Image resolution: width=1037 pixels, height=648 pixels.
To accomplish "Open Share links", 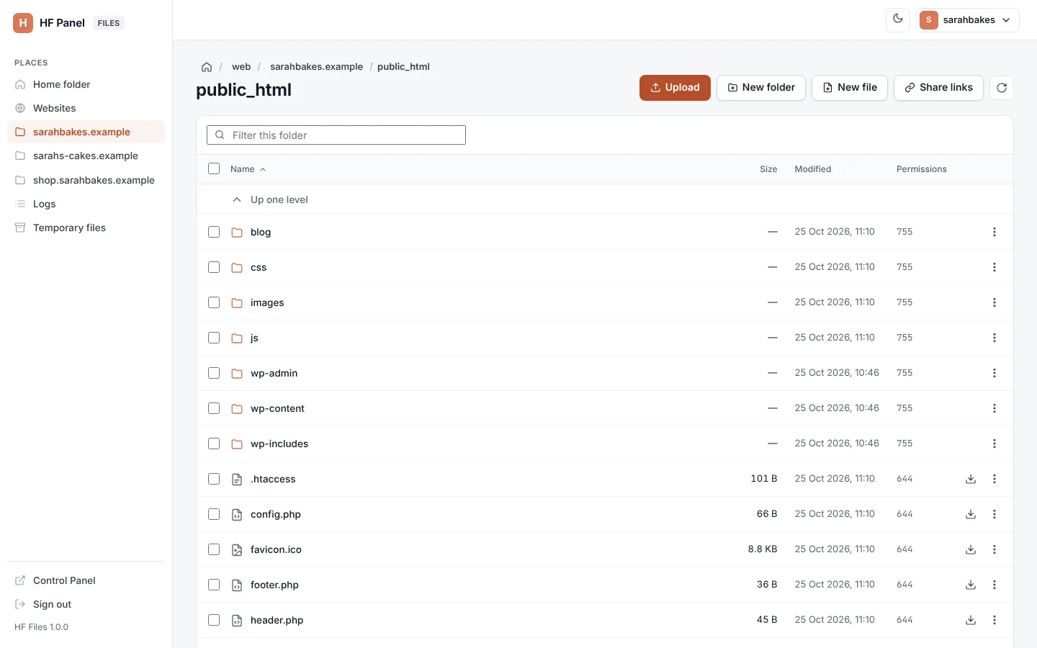I will [938, 88].
